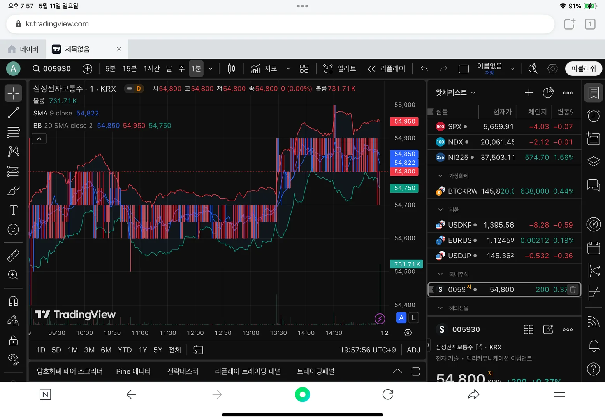This screenshot has width=605, height=420.
Task: Toggle auto scale A button
Action: (x=401, y=318)
